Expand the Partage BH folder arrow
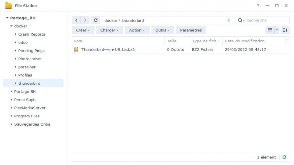Screen dimensions: 294x165 click(x=11, y=91)
